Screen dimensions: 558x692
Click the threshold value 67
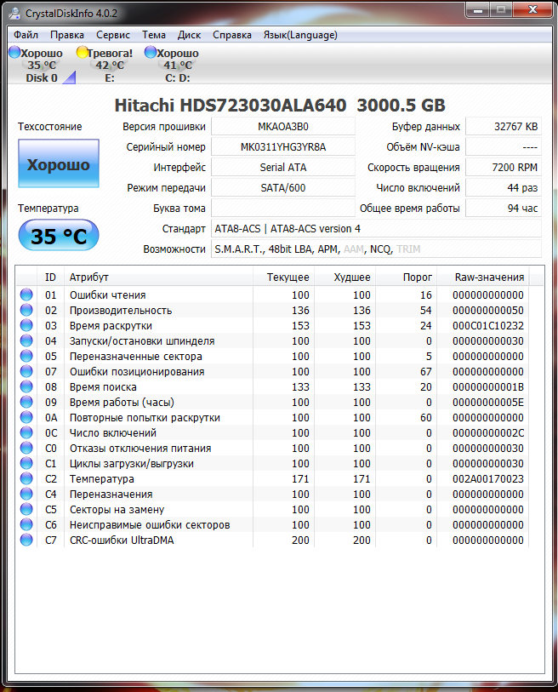pyautogui.click(x=425, y=372)
